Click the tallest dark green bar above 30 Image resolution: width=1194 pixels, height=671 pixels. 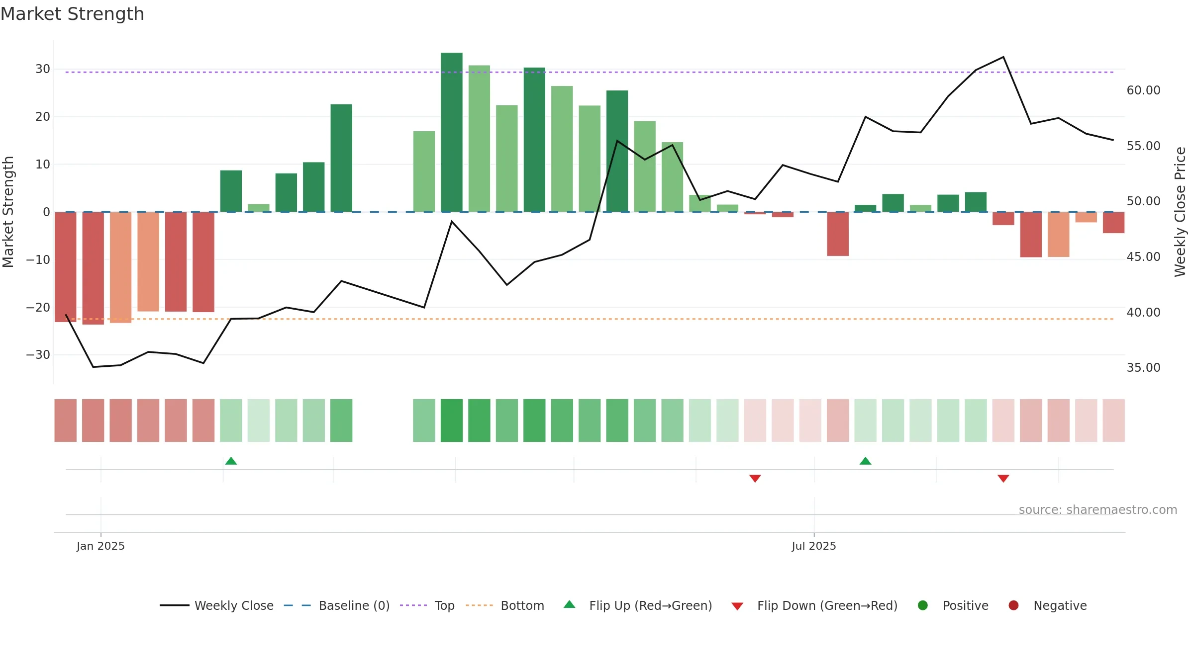pos(452,132)
